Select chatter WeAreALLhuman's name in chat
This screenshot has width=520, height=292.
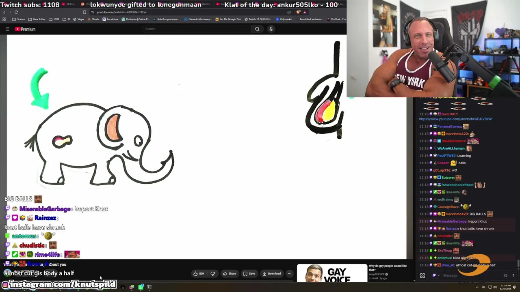tap(451, 148)
